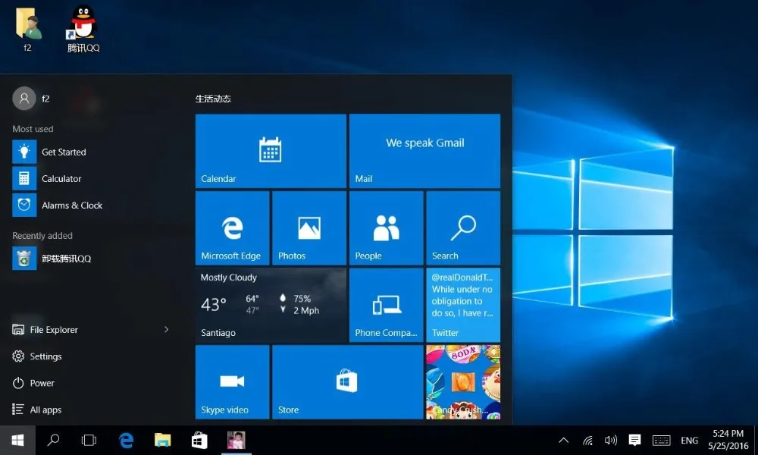The width and height of the screenshot is (758, 455).
Task: Open Store from the taskbar
Action: 199,440
